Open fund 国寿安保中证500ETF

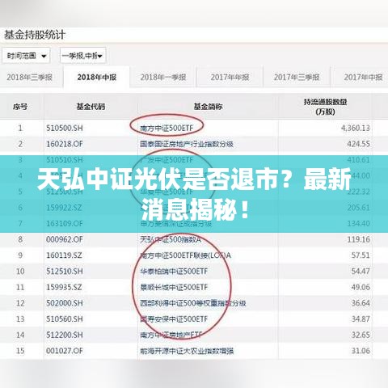(x=174, y=318)
